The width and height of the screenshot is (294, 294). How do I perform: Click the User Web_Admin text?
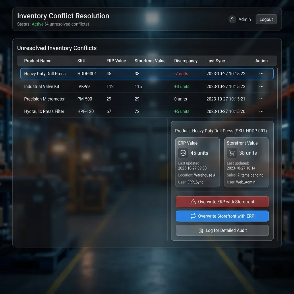(241, 182)
